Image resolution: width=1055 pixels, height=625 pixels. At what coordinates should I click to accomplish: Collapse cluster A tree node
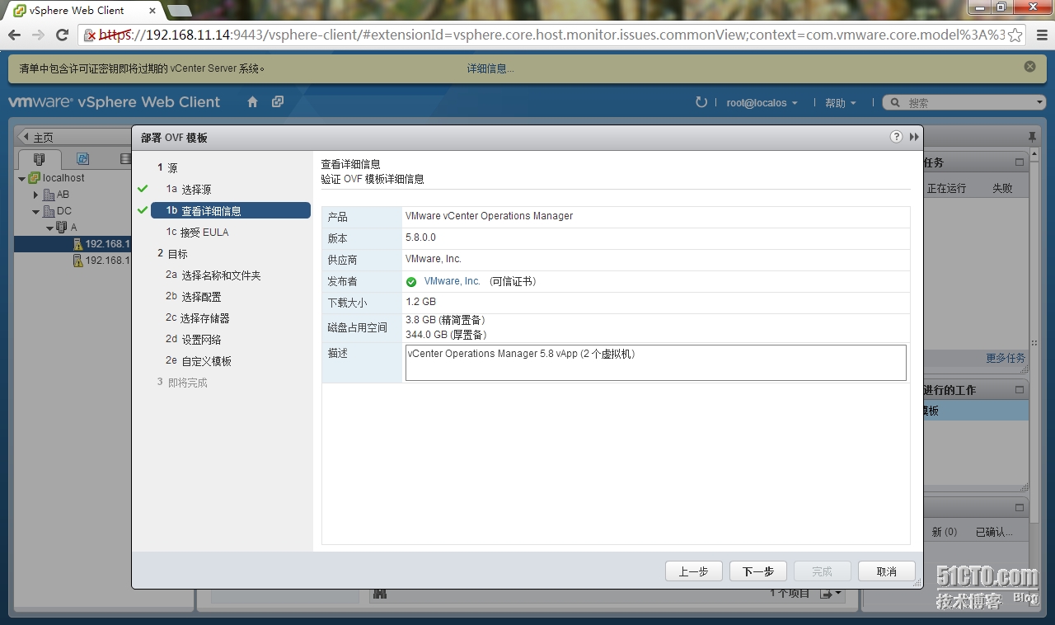pos(49,228)
